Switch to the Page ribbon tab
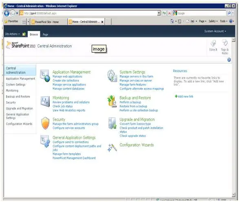Screen dimensions: 240x202 pyautogui.click(x=46, y=35)
